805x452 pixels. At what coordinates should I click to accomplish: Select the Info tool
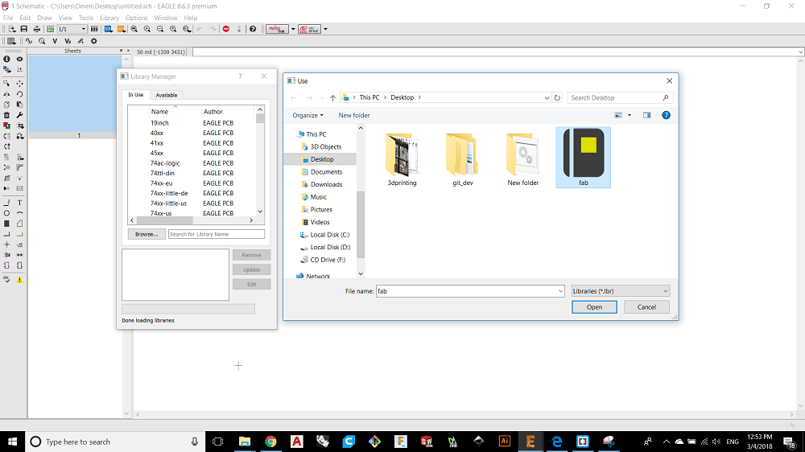[x=6, y=59]
